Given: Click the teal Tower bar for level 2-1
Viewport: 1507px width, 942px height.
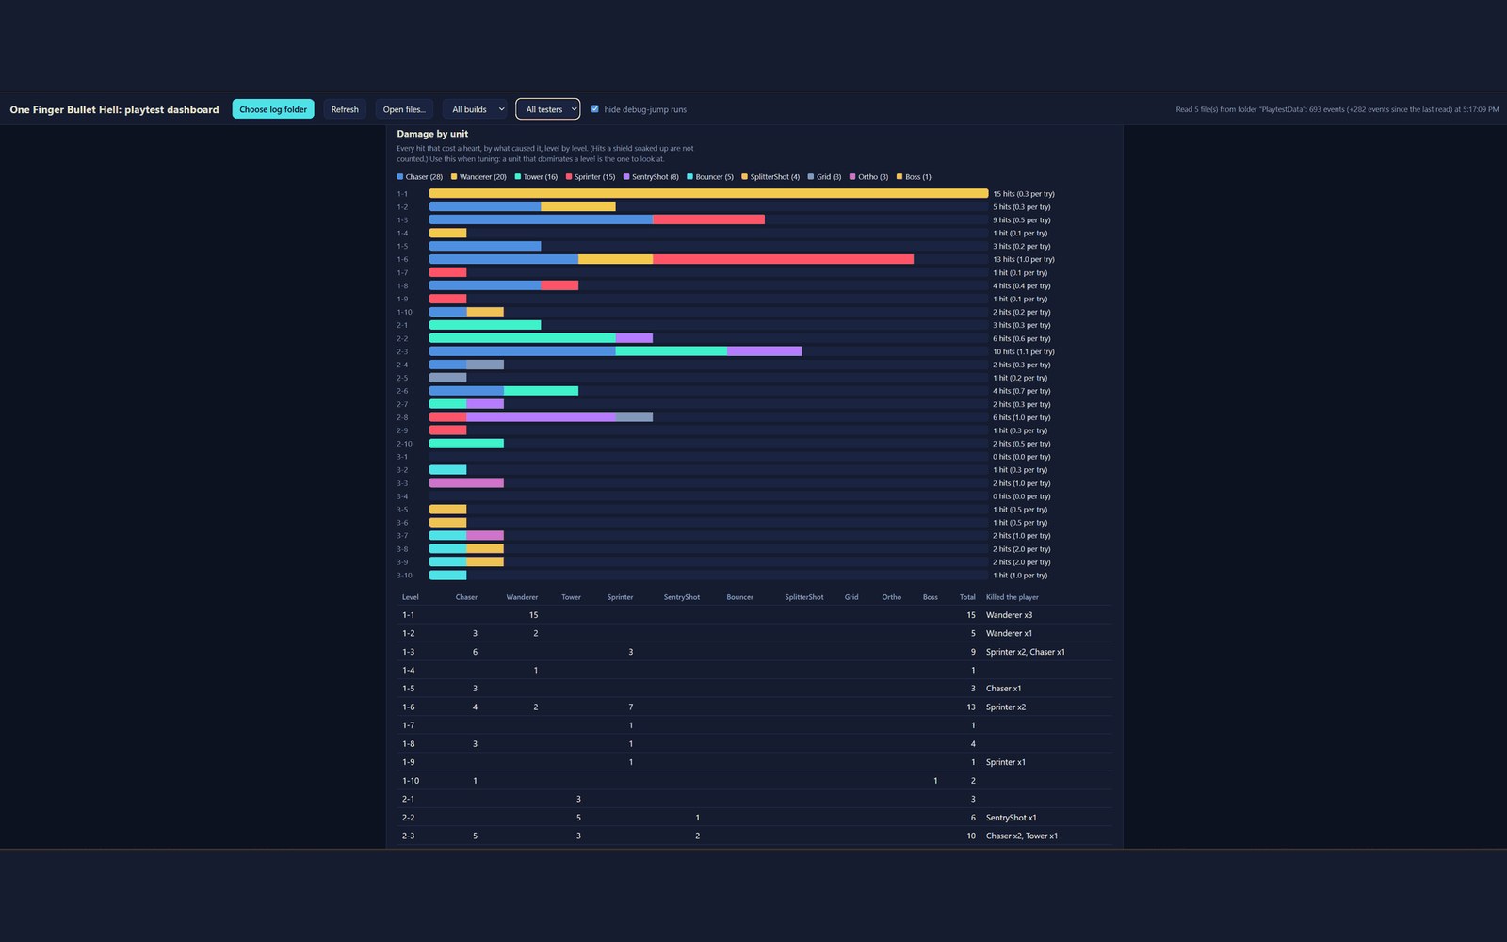Looking at the screenshot, I should click(x=485, y=325).
